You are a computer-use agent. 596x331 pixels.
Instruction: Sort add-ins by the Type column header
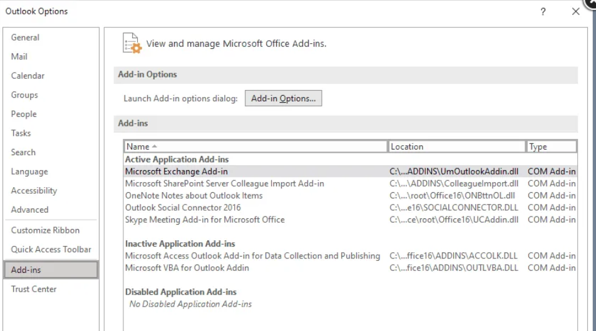(x=551, y=146)
